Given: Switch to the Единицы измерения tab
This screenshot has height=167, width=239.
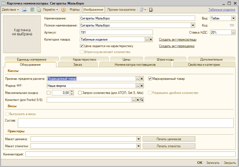Looking at the screenshot, I should coord(32,59).
